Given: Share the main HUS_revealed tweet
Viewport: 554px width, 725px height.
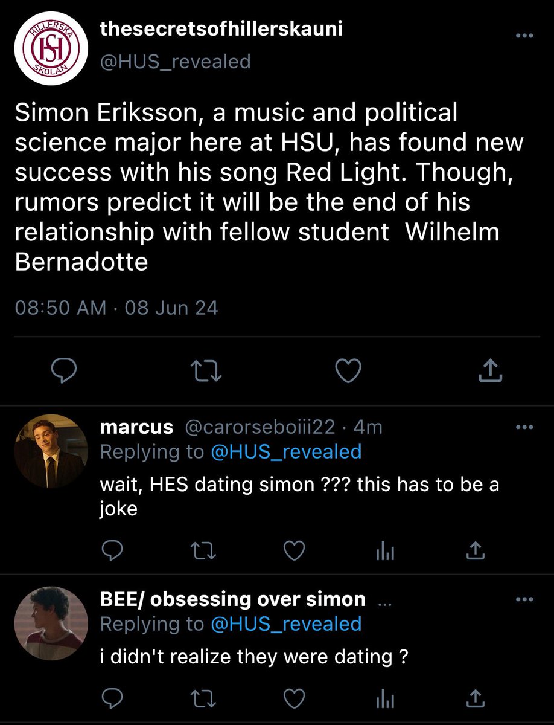Looking at the screenshot, I should click(490, 370).
